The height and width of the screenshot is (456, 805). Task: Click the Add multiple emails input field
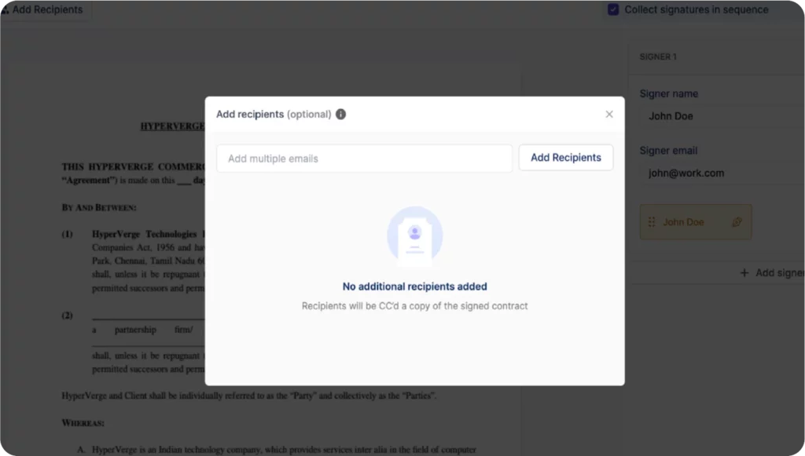[x=365, y=159]
